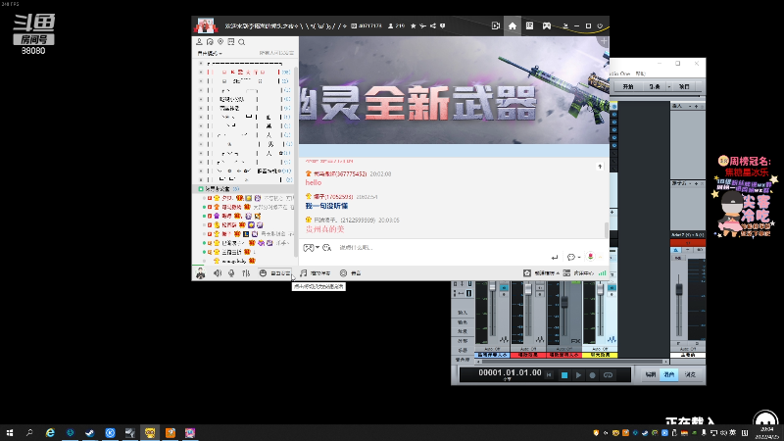Open the application center grid icon
The image size is (784, 441).
(x=566, y=273)
